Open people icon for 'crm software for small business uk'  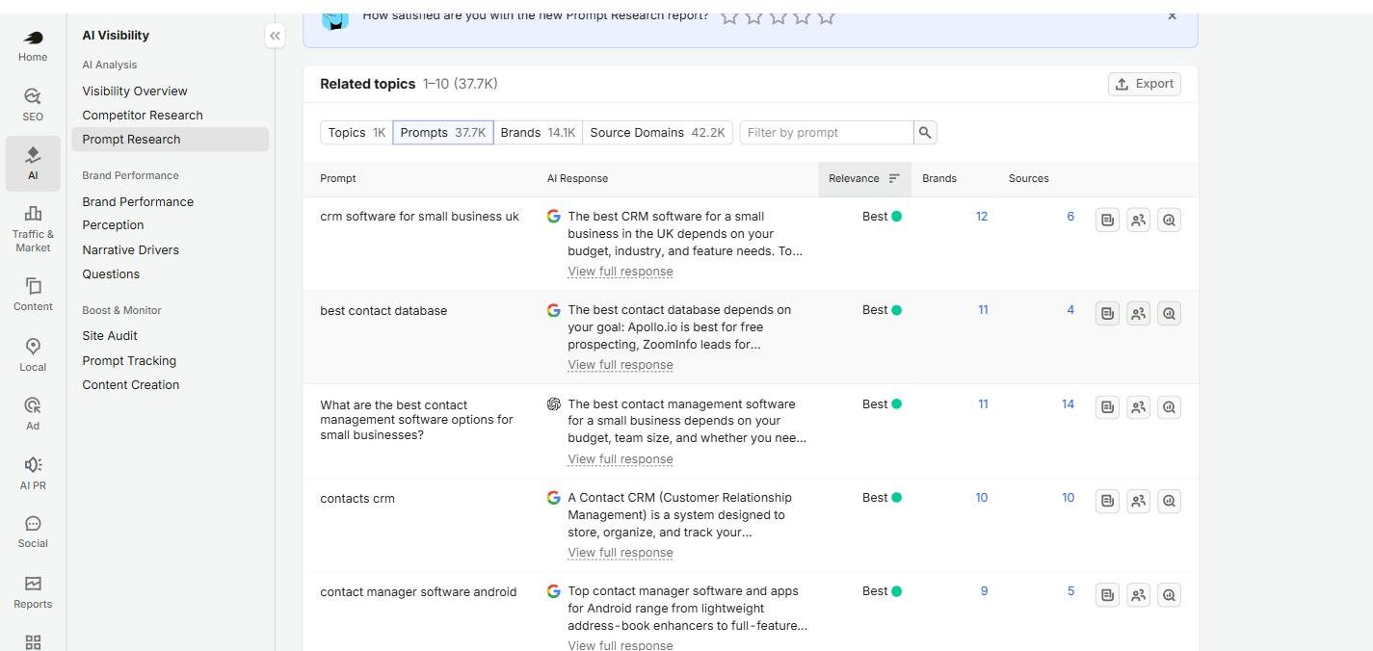coord(1138,221)
